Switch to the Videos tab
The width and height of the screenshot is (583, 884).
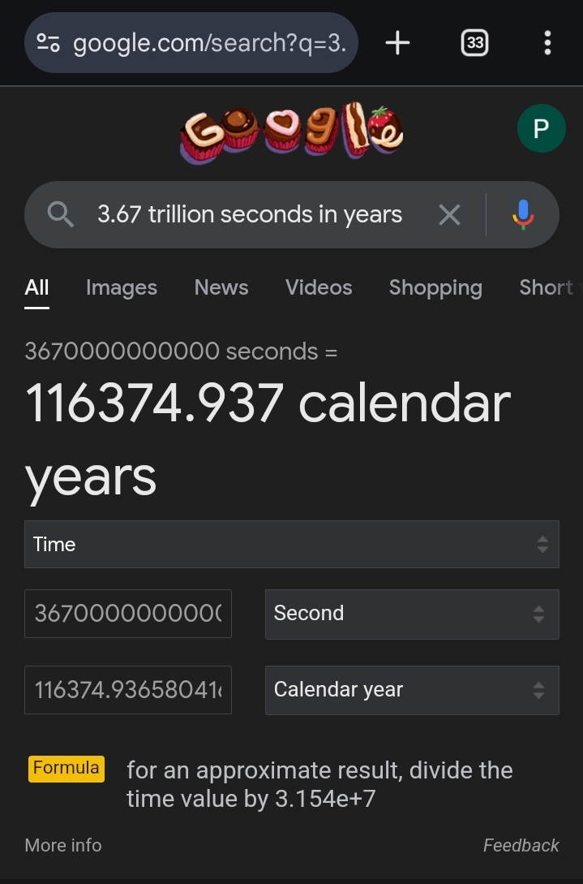(x=318, y=287)
